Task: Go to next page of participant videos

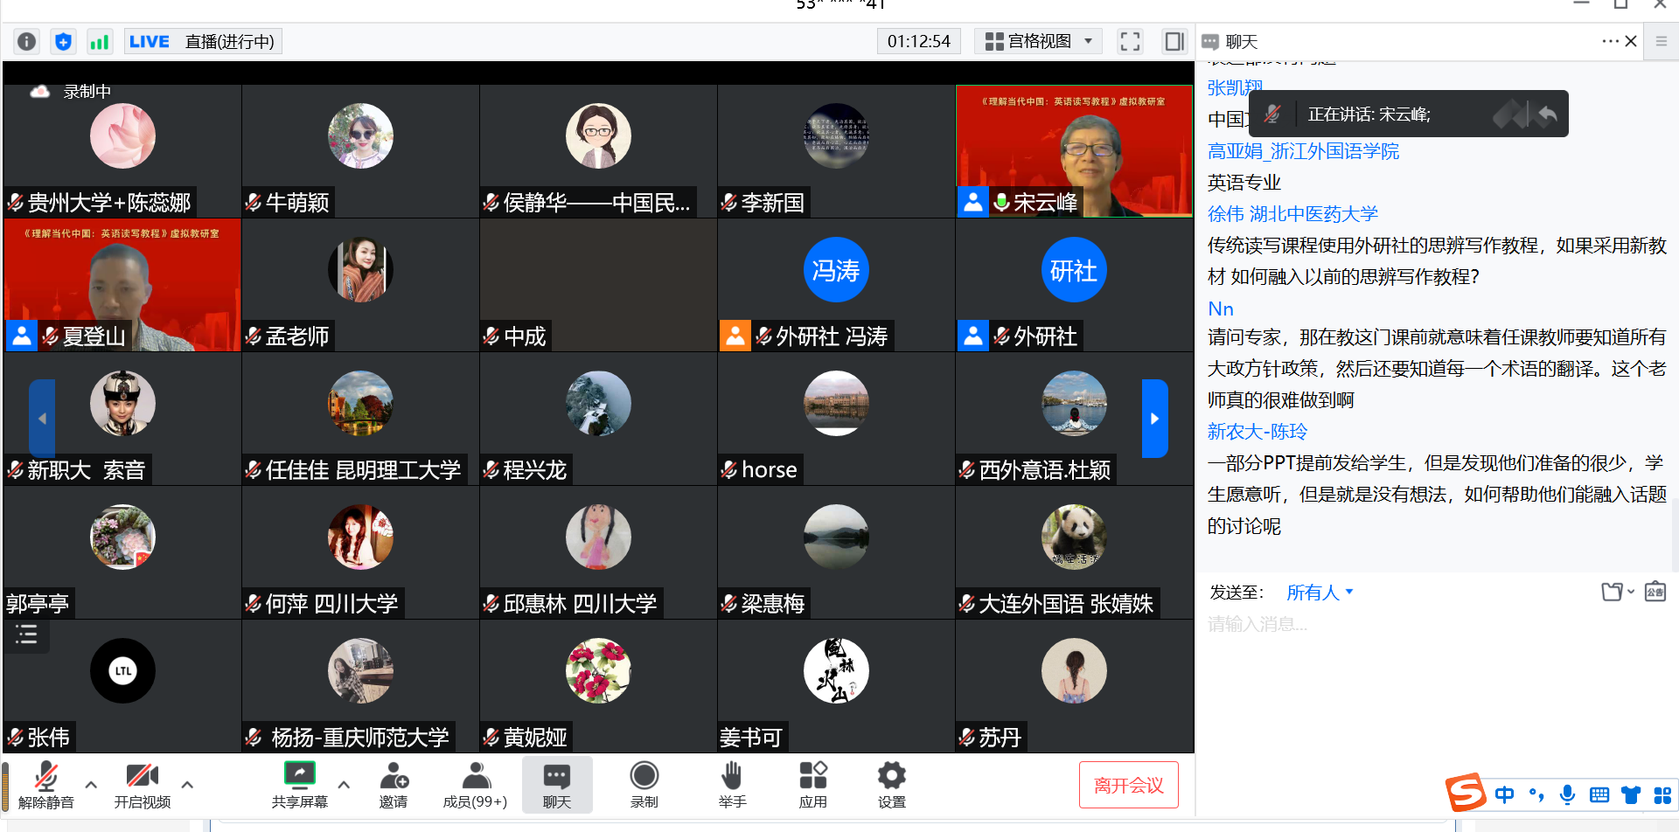Action: point(1154,419)
